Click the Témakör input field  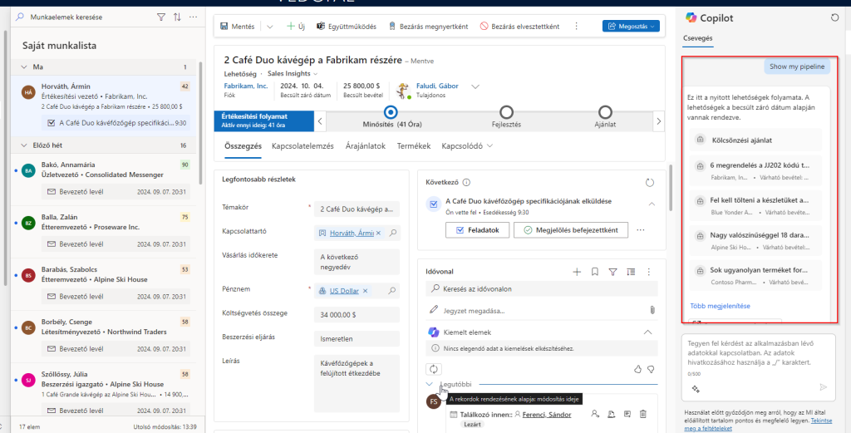tap(357, 209)
